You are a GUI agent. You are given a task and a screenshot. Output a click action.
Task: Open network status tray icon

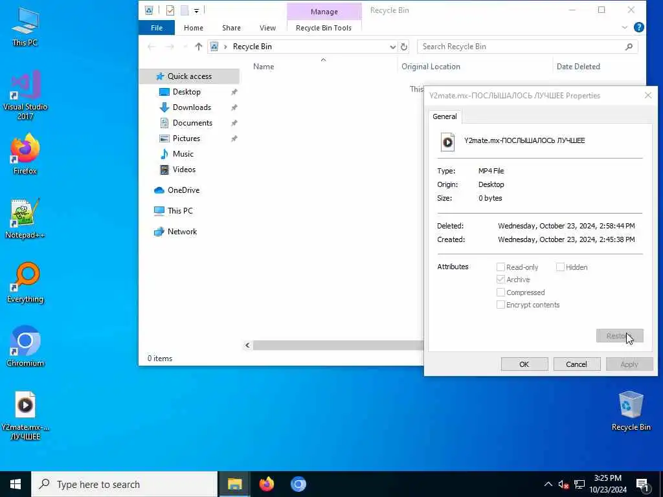pos(579,484)
